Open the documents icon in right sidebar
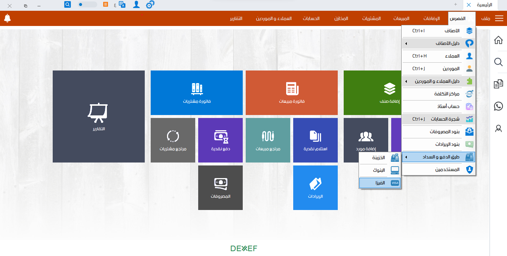Screen dimensions: 507x256 (498, 84)
